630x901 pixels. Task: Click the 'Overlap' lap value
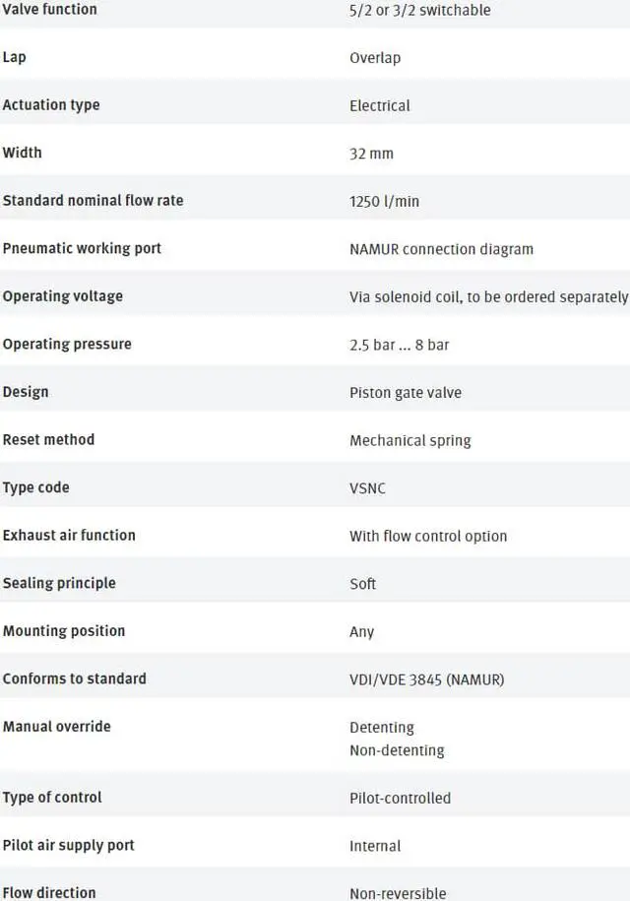pyautogui.click(x=375, y=58)
